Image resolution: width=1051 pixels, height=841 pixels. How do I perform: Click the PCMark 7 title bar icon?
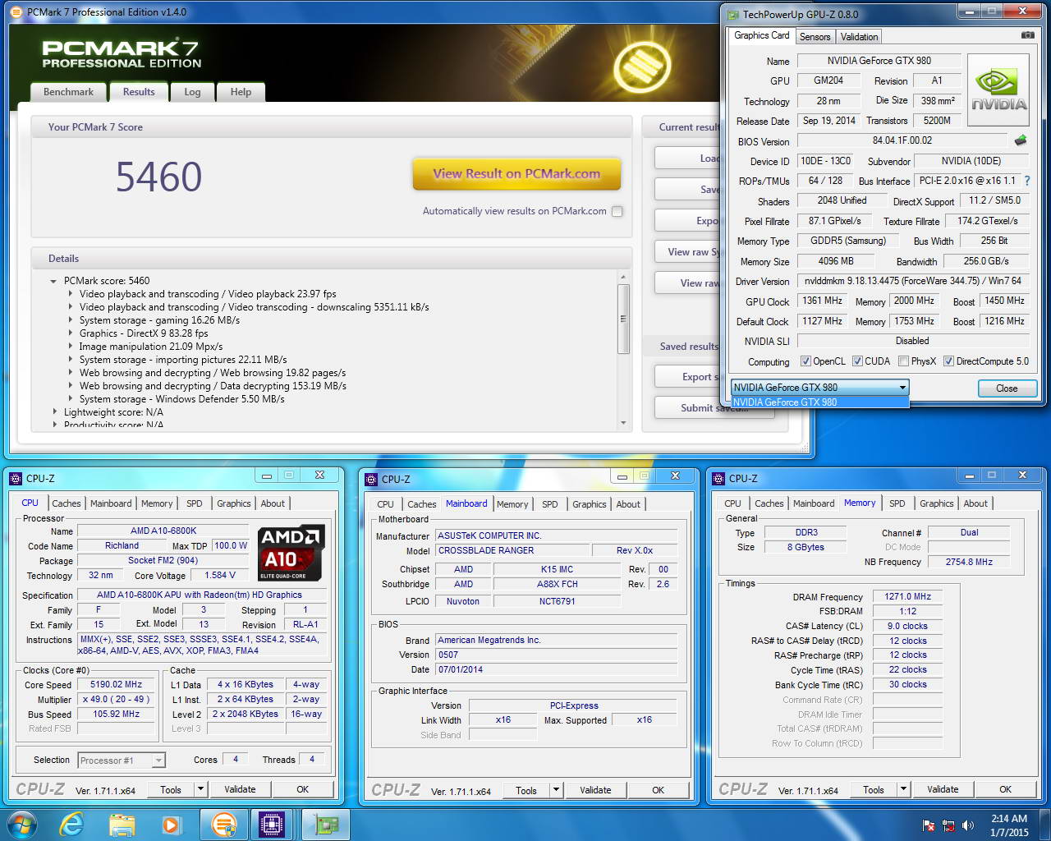click(16, 12)
